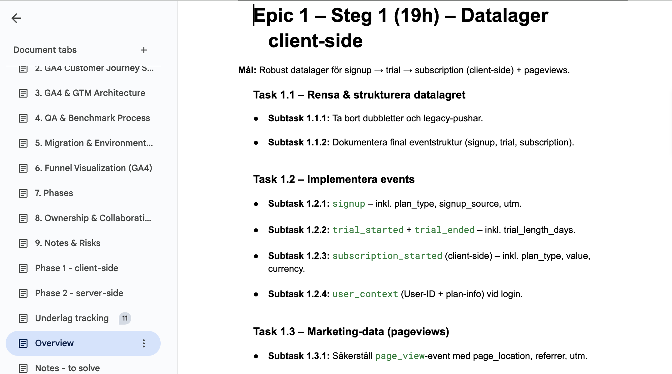This screenshot has width=672, height=374.
Task: Click the document icon next to 9. Notes & Risks
Action: (x=23, y=243)
